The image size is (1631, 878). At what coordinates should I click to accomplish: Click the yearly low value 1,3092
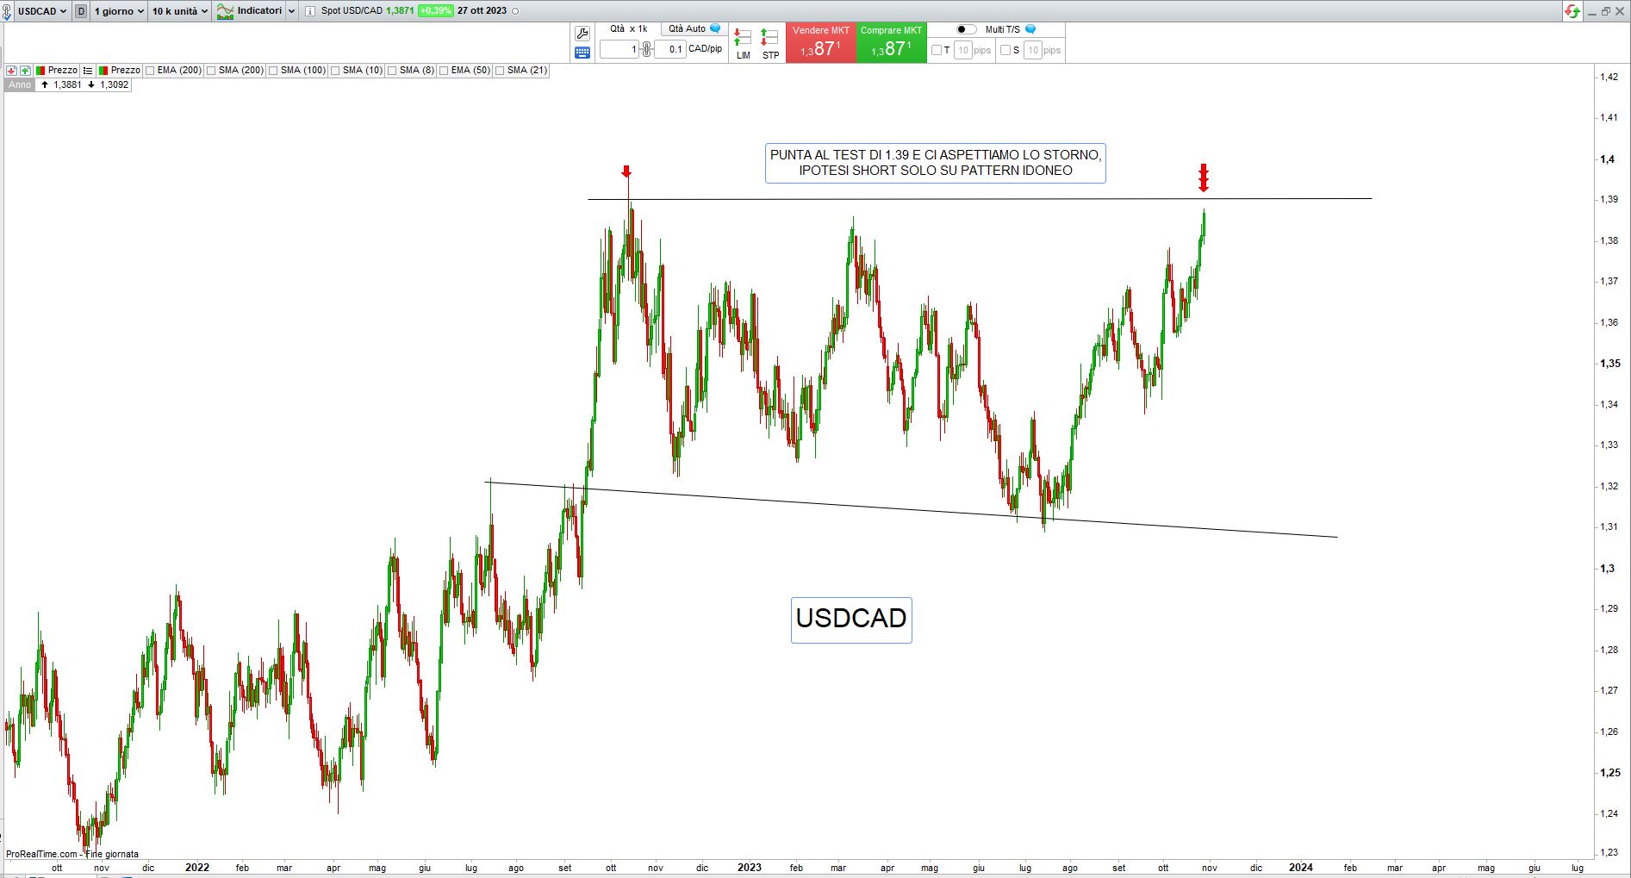click(114, 85)
